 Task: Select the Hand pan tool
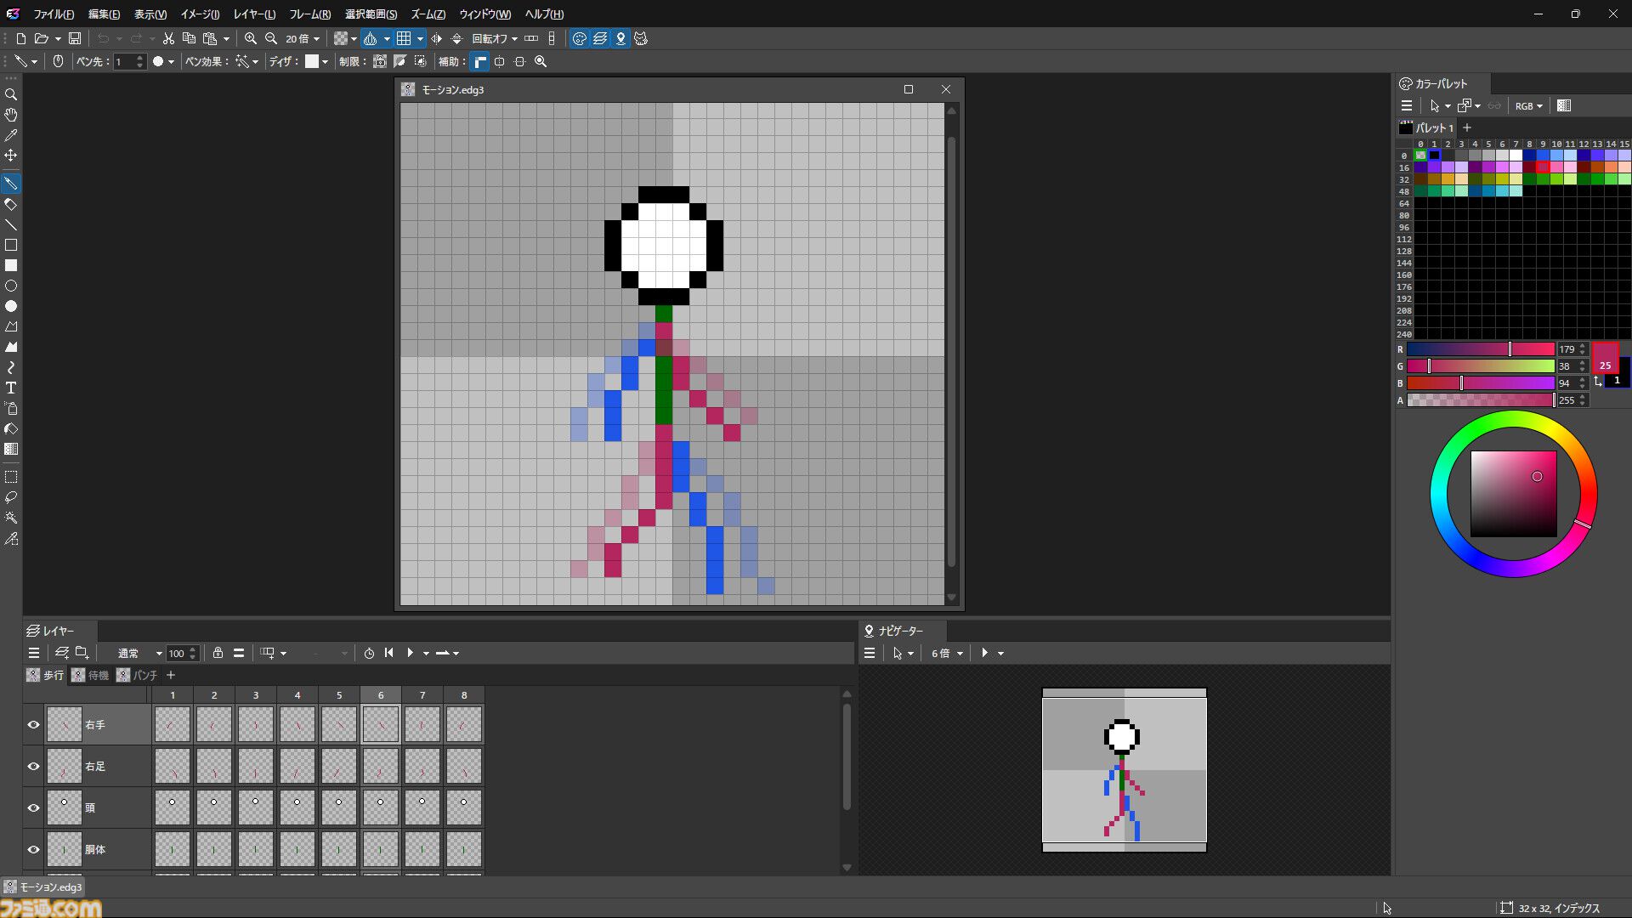click(x=11, y=115)
